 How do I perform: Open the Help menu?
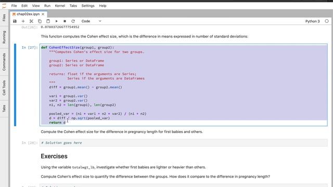[103, 6]
